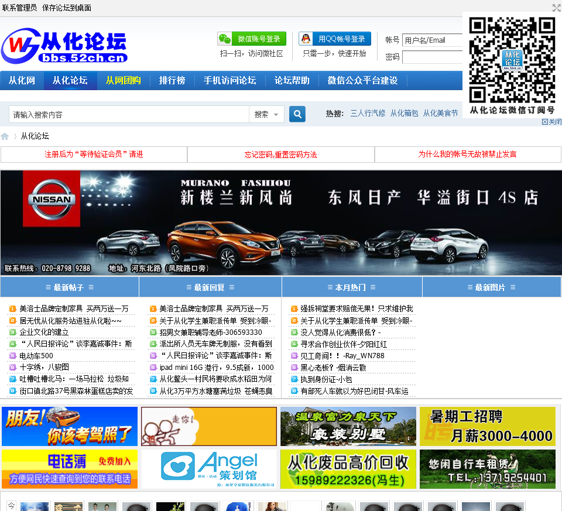Click the 联系管理员 link
Screen dimensions: 562x511
coord(19,8)
